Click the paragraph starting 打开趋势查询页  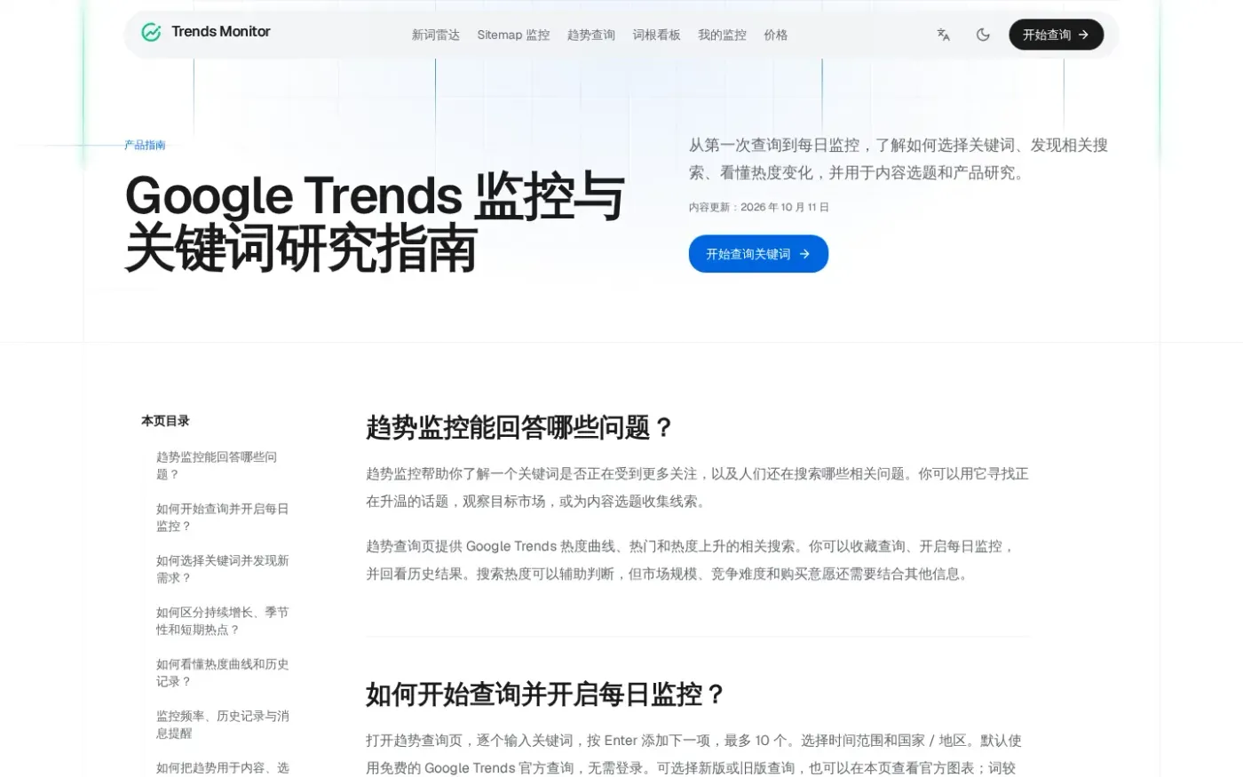point(693,754)
